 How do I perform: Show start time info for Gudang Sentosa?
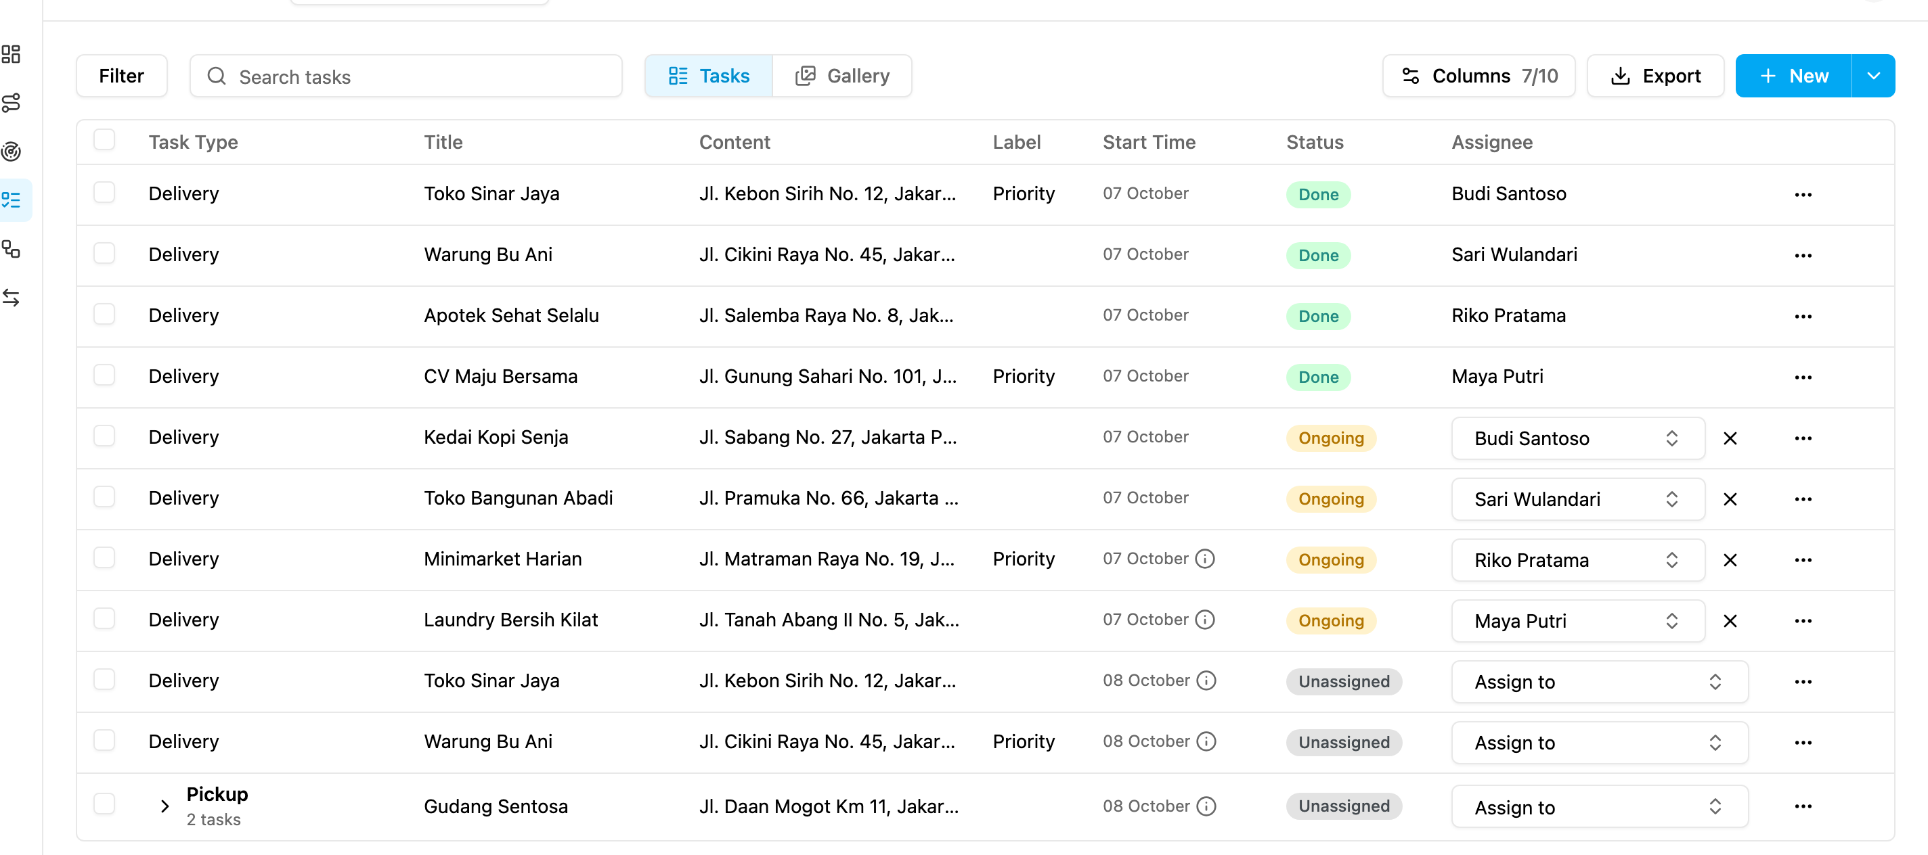click(x=1206, y=806)
